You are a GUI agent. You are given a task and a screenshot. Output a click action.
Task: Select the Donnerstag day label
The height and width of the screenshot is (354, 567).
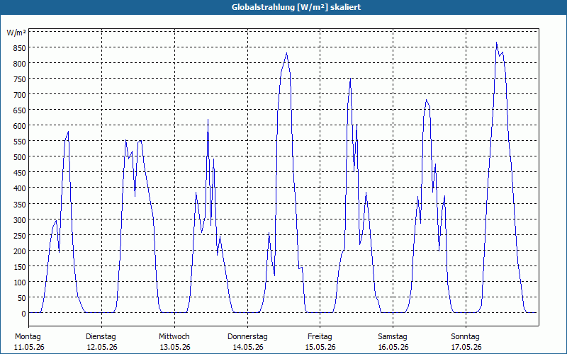(x=247, y=337)
